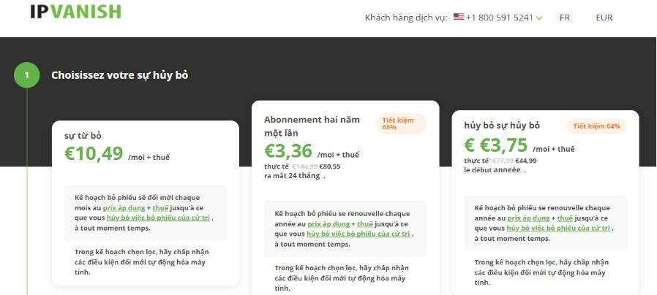Viewport: 657px width, 295px height.
Task: Open 'thuế' link in two-year plan
Action: pos(364,224)
